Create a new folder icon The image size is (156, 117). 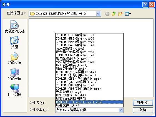(x=120, y=14)
